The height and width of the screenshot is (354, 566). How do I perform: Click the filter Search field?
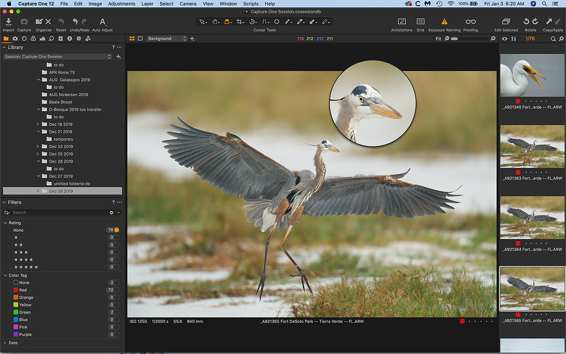point(60,212)
